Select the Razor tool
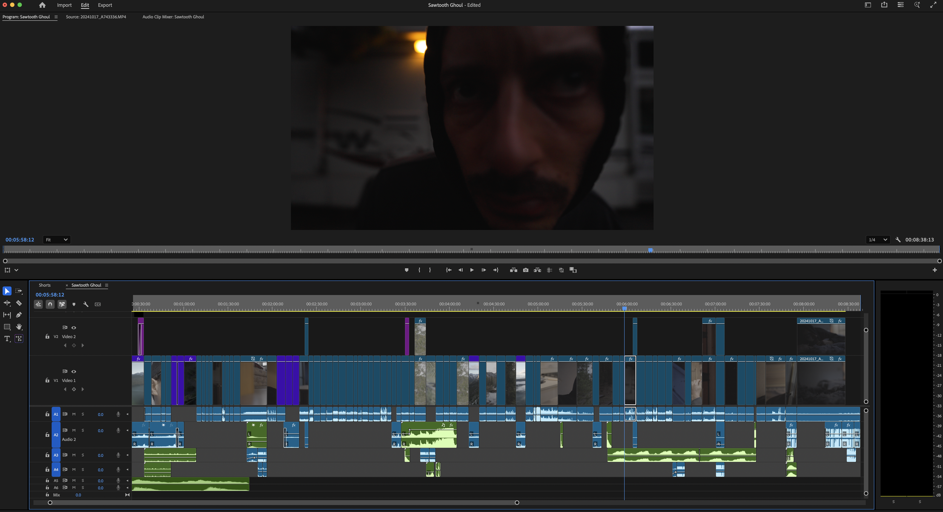Image resolution: width=943 pixels, height=512 pixels. (19, 303)
